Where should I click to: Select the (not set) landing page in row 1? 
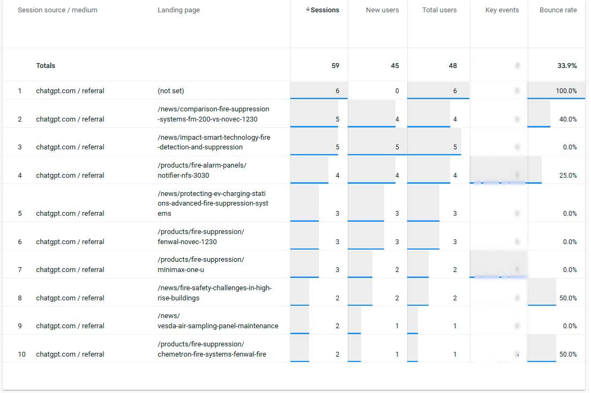click(x=171, y=91)
